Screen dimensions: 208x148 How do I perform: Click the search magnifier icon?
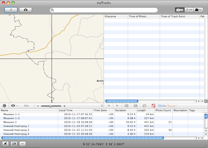pos(52,10)
